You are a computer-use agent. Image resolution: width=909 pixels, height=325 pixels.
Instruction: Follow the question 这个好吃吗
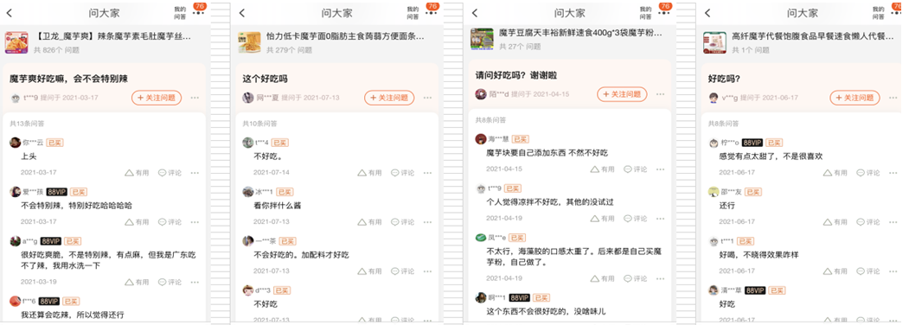pyautogui.click(x=389, y=98)
